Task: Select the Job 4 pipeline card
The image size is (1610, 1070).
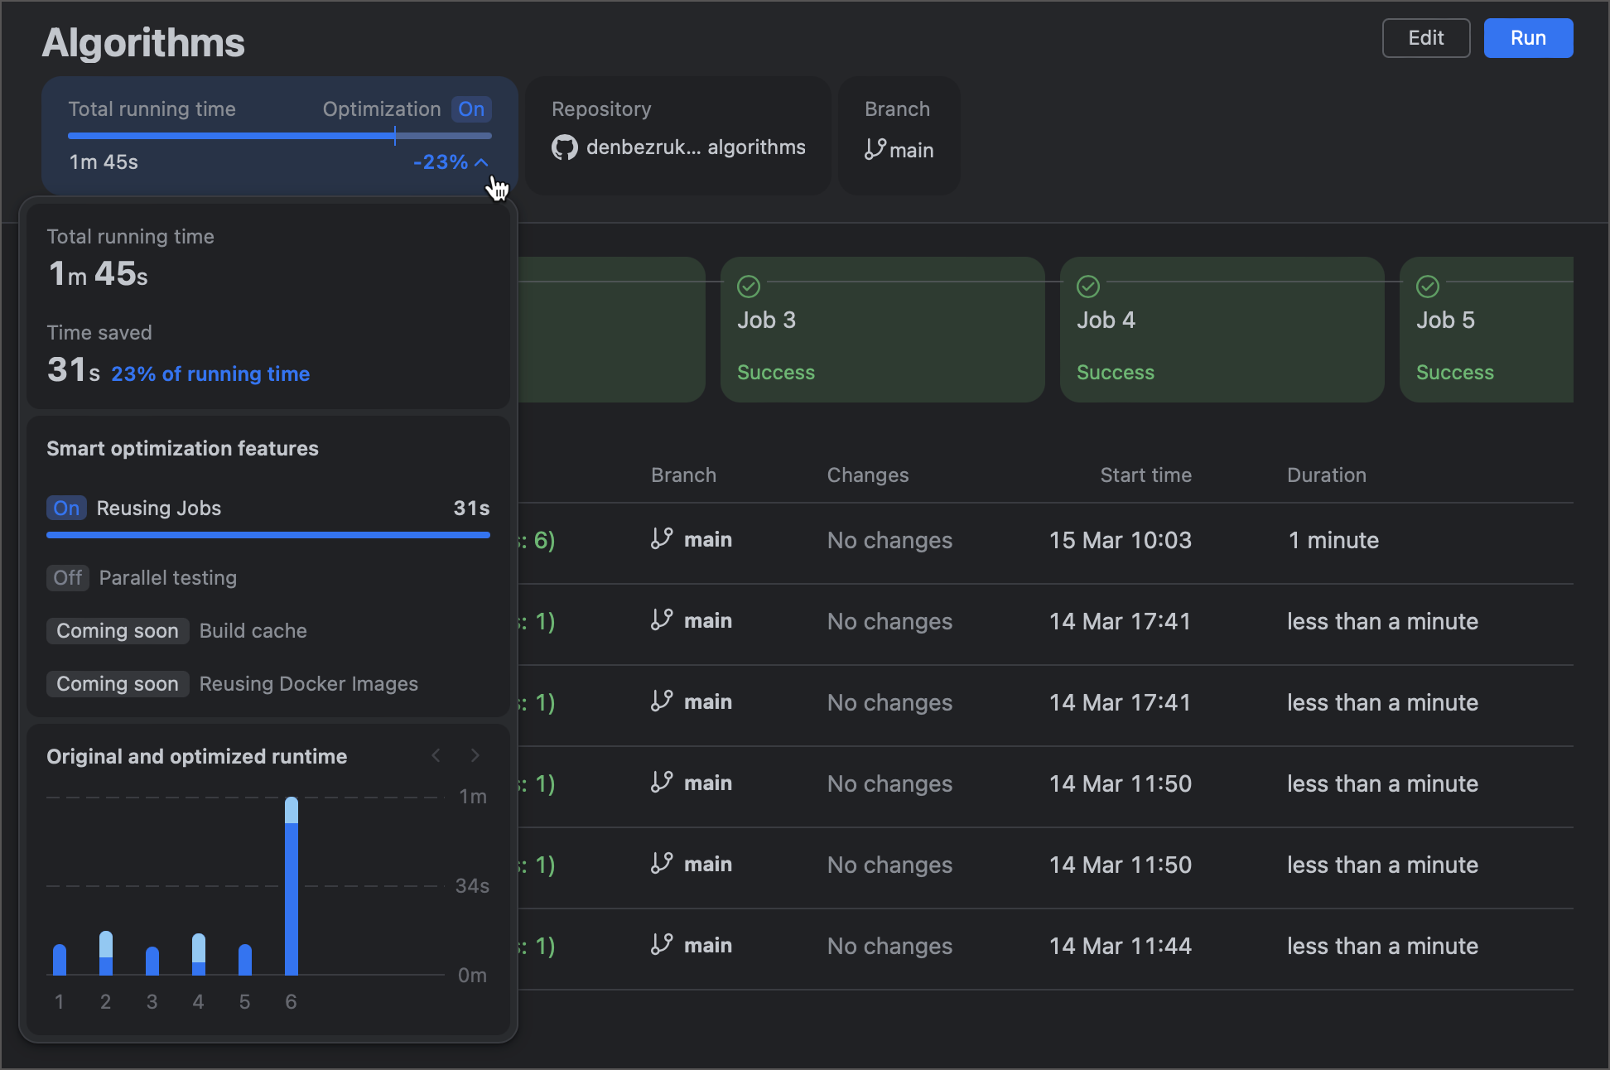Action: click(1222, 330)
